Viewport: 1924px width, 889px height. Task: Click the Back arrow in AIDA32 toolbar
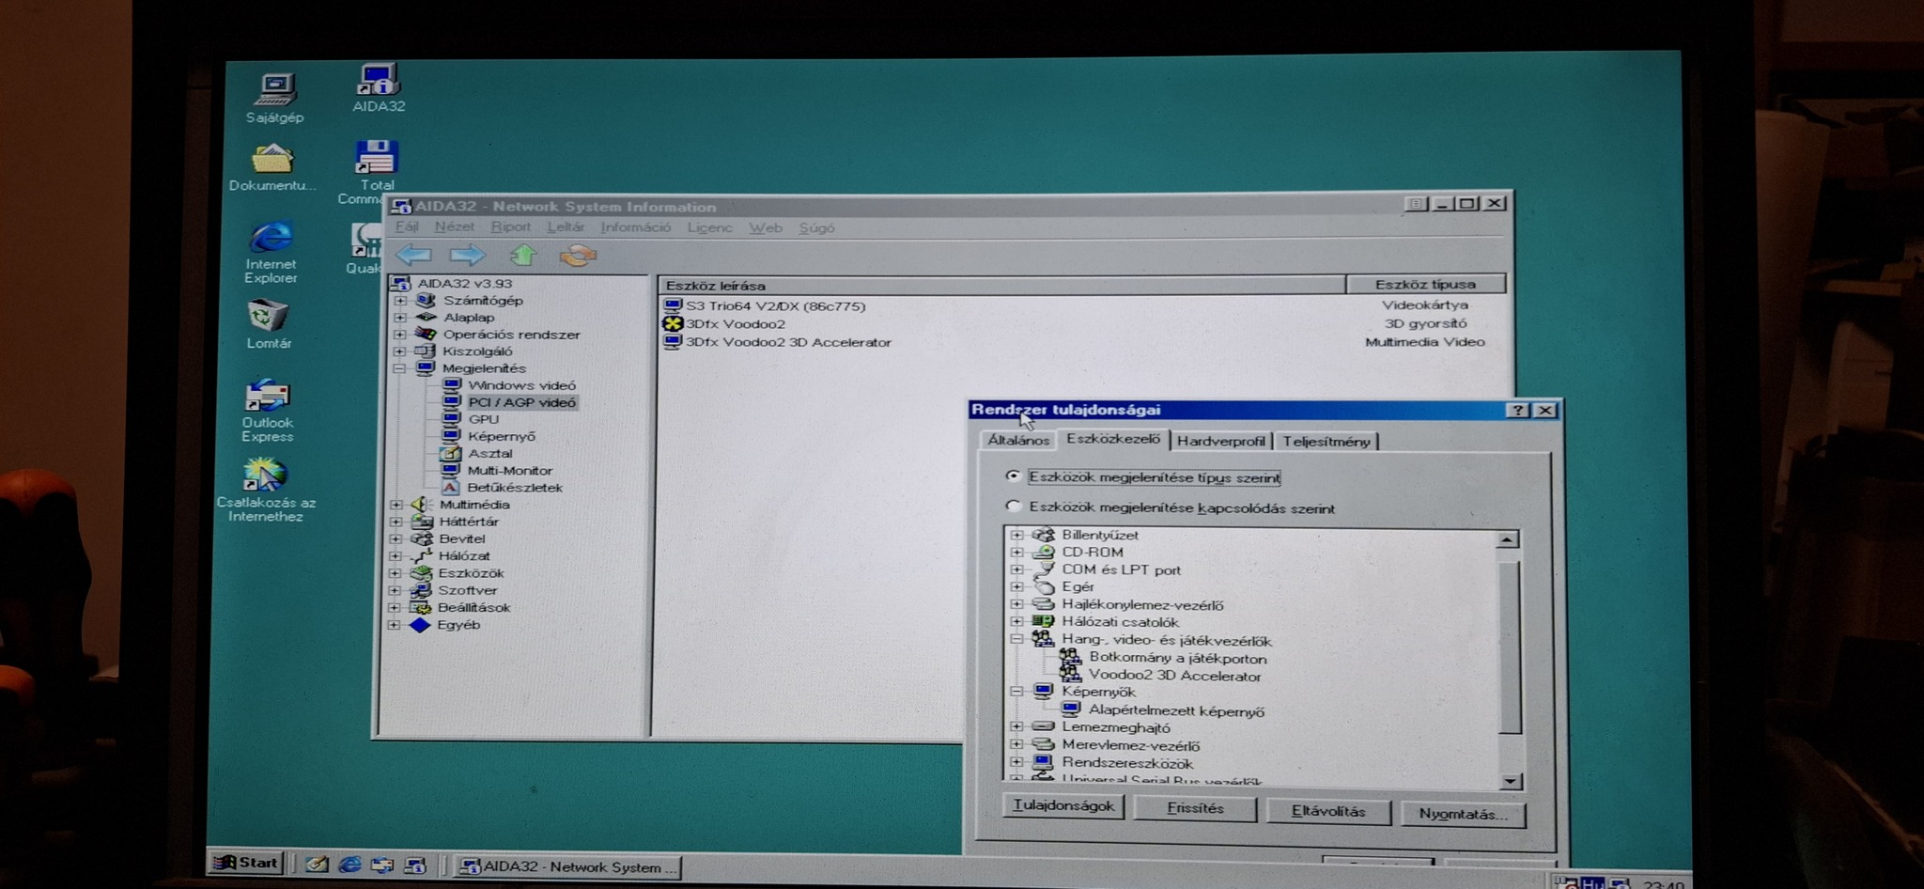(x=413, y=255)
